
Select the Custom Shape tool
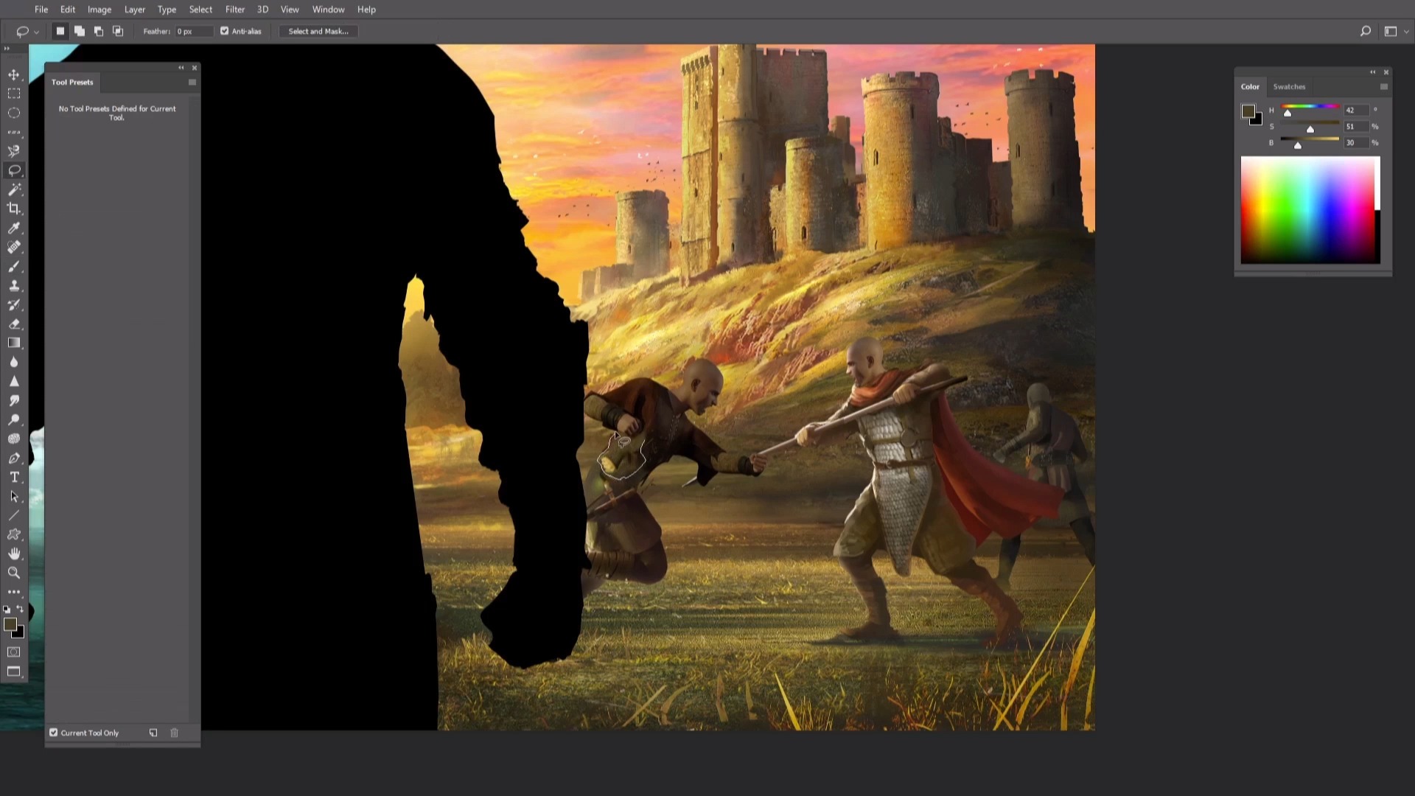[14, 534]
